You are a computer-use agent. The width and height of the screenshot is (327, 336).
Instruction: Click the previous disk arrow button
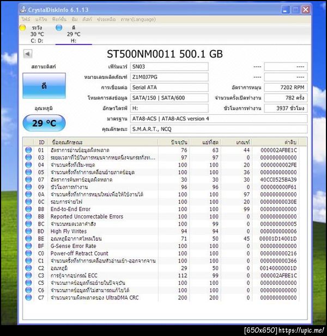coord(28,54)
